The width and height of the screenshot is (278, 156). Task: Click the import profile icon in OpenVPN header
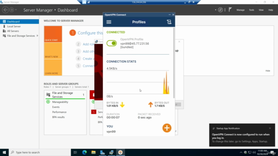(169, 22)
